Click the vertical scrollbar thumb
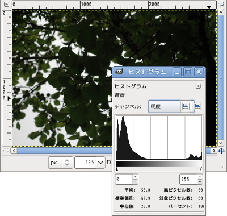 pos(221,78)
